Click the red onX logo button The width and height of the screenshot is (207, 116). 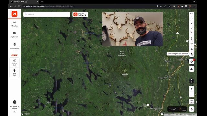click(x=15, y=14)
